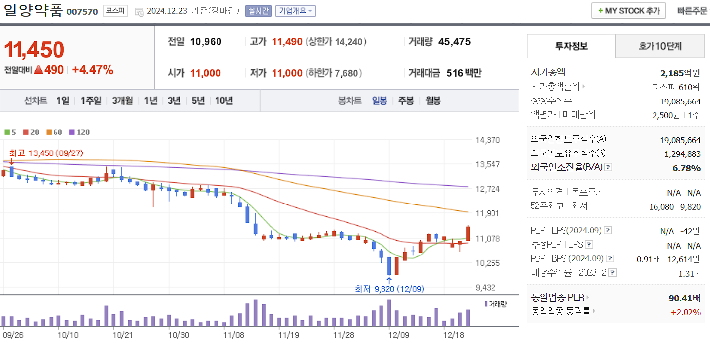Click the help icon next to EPS(2024.09)

(607, 230)
